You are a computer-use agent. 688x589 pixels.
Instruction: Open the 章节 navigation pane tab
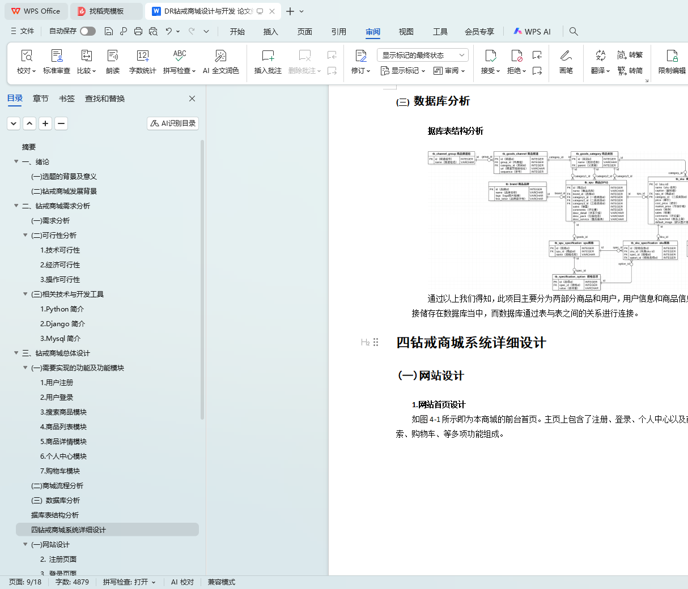click(x=41, y=99)
